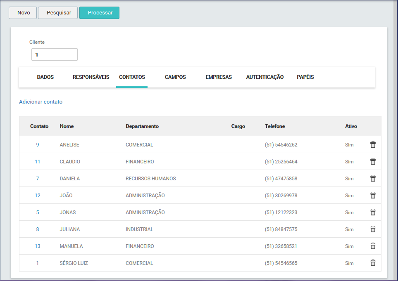
Task: Click the Processar button
Action: (100, 13)
